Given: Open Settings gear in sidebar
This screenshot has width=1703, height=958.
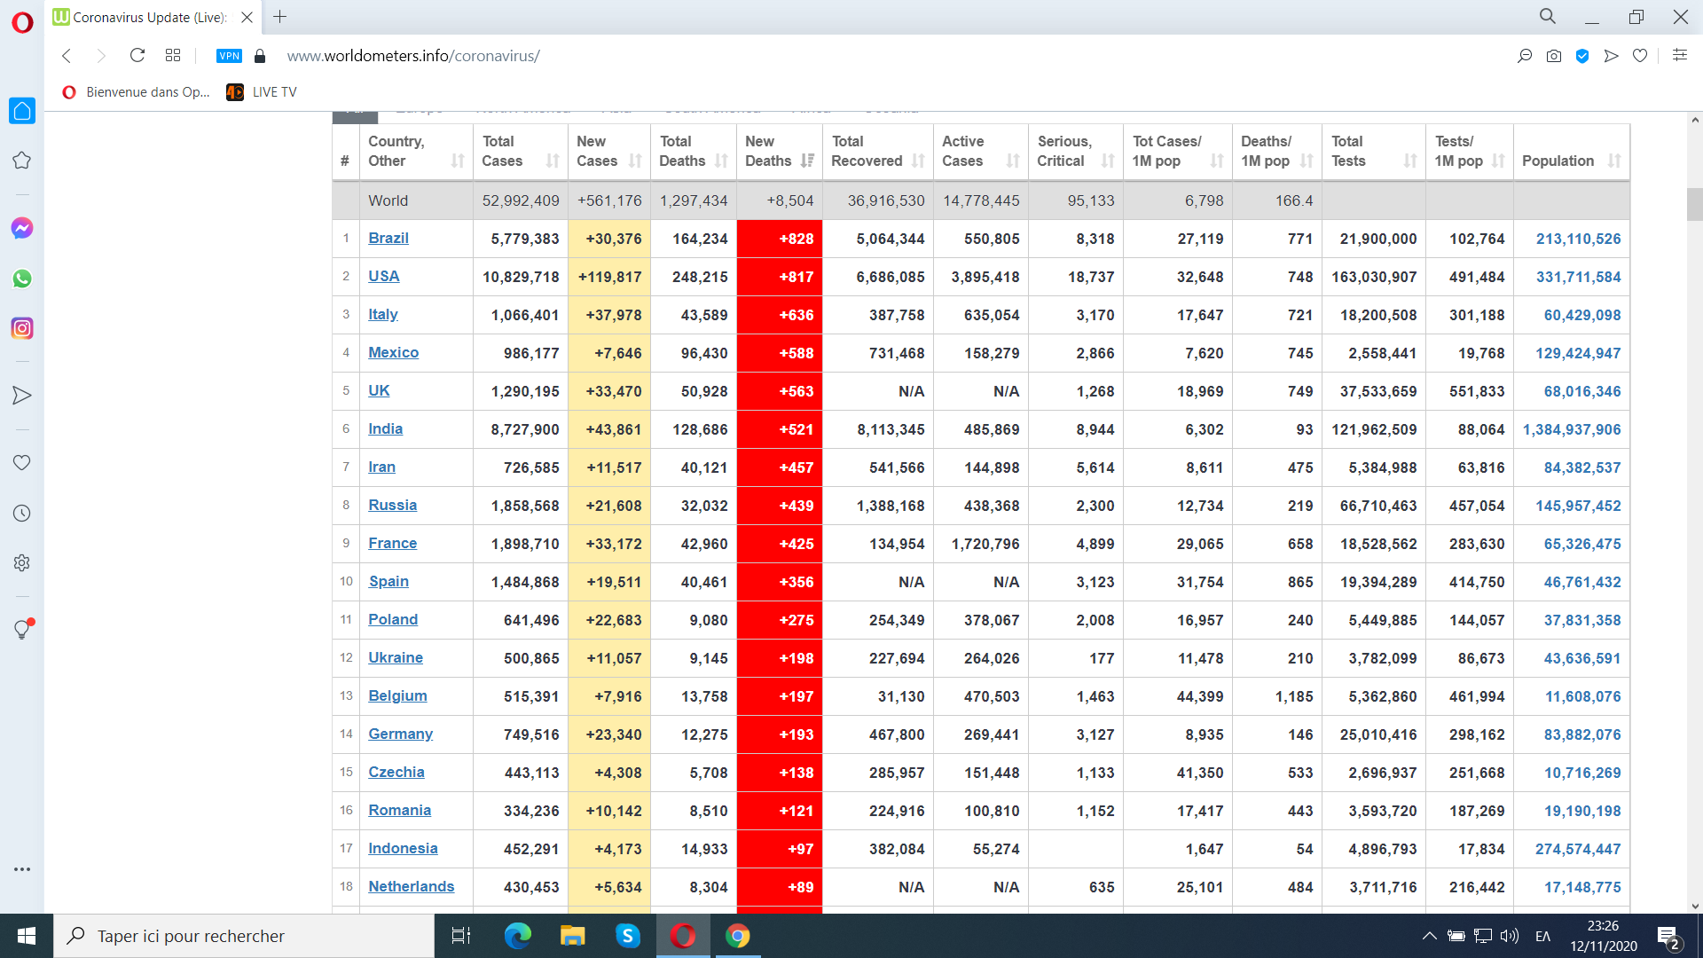Looking at the screenshot, I should click(22, 562).
